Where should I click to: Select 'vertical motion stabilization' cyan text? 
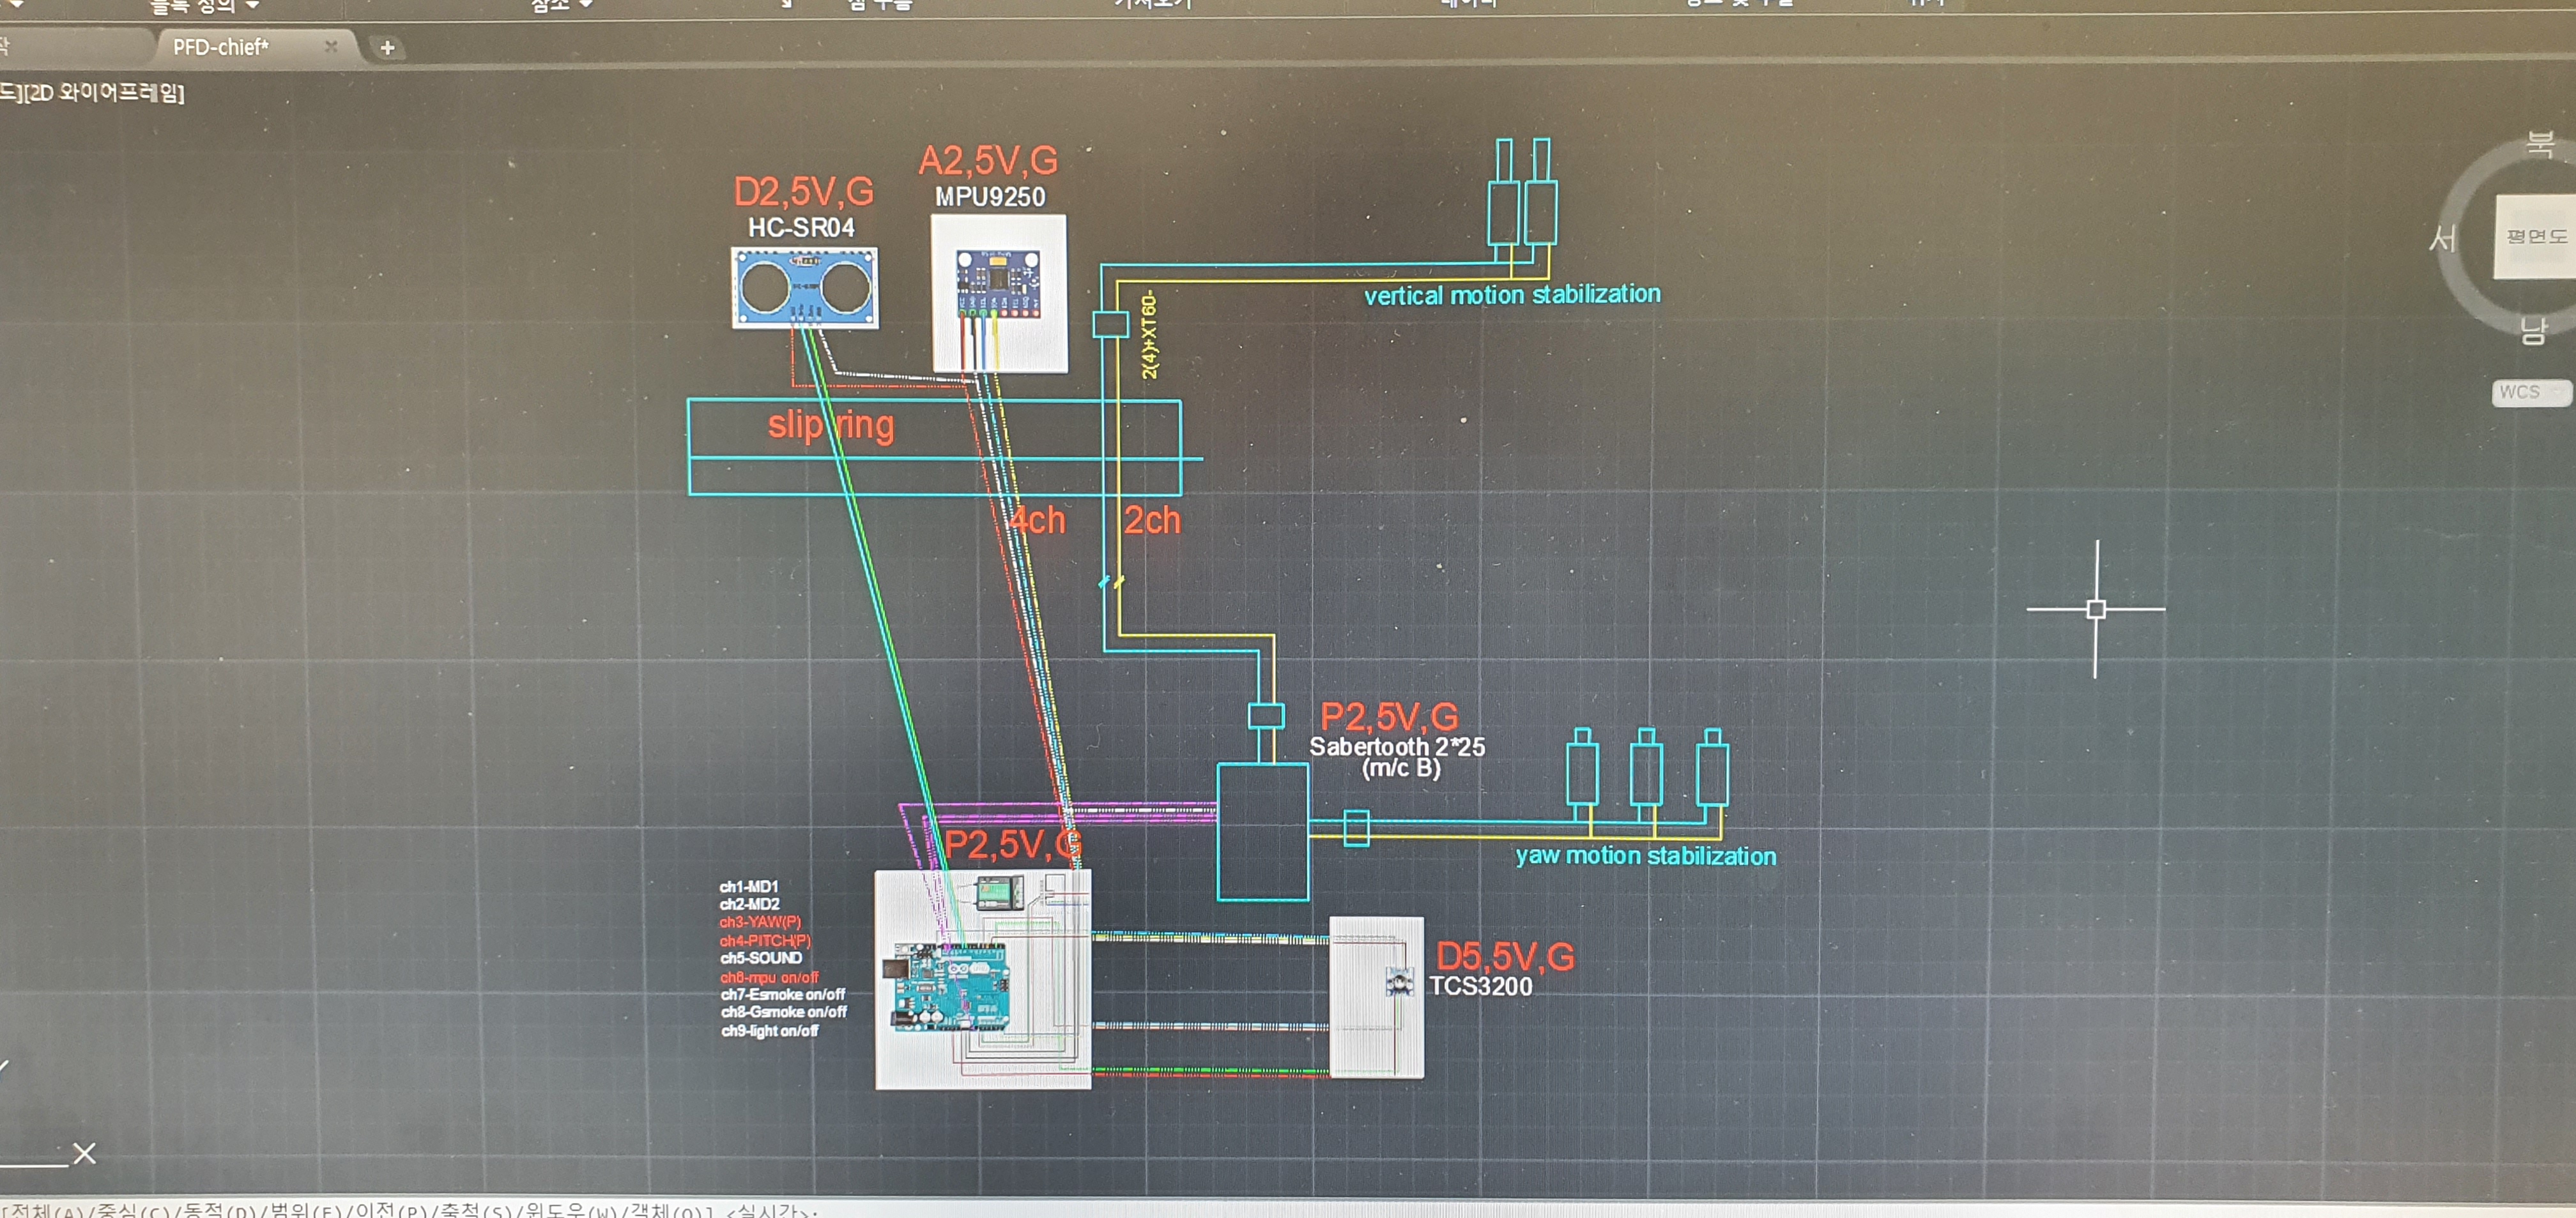point(1512,295)
